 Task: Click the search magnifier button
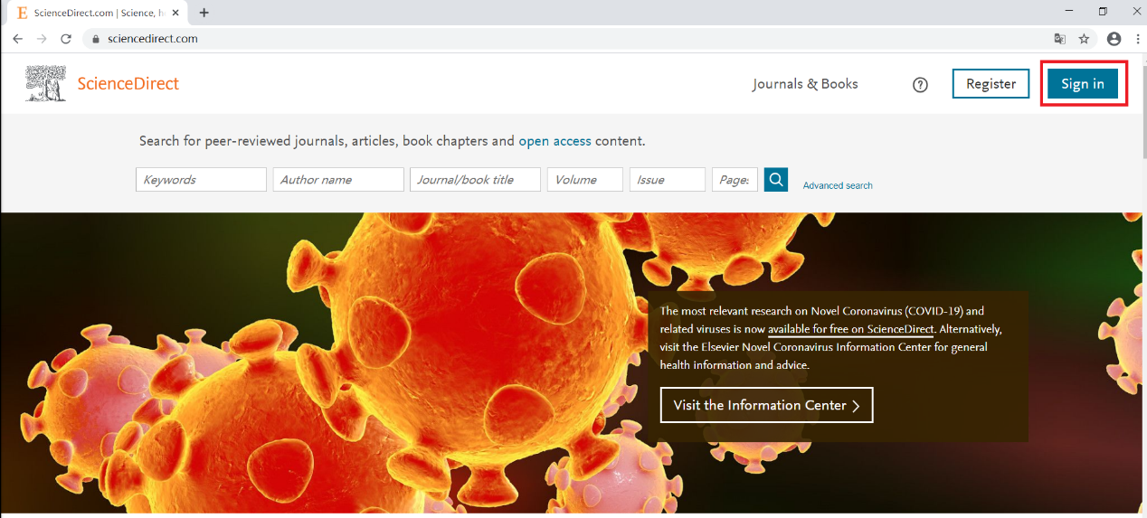coord(775,179)
